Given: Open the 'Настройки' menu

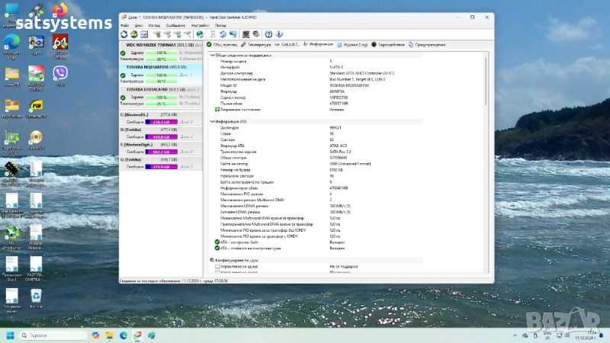Looking at the screenshot, I should pos(201,25).
